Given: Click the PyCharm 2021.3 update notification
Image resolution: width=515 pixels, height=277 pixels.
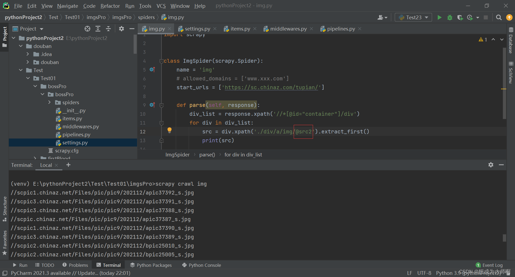Looking at the screenshot, I should [x=71, y=273].
